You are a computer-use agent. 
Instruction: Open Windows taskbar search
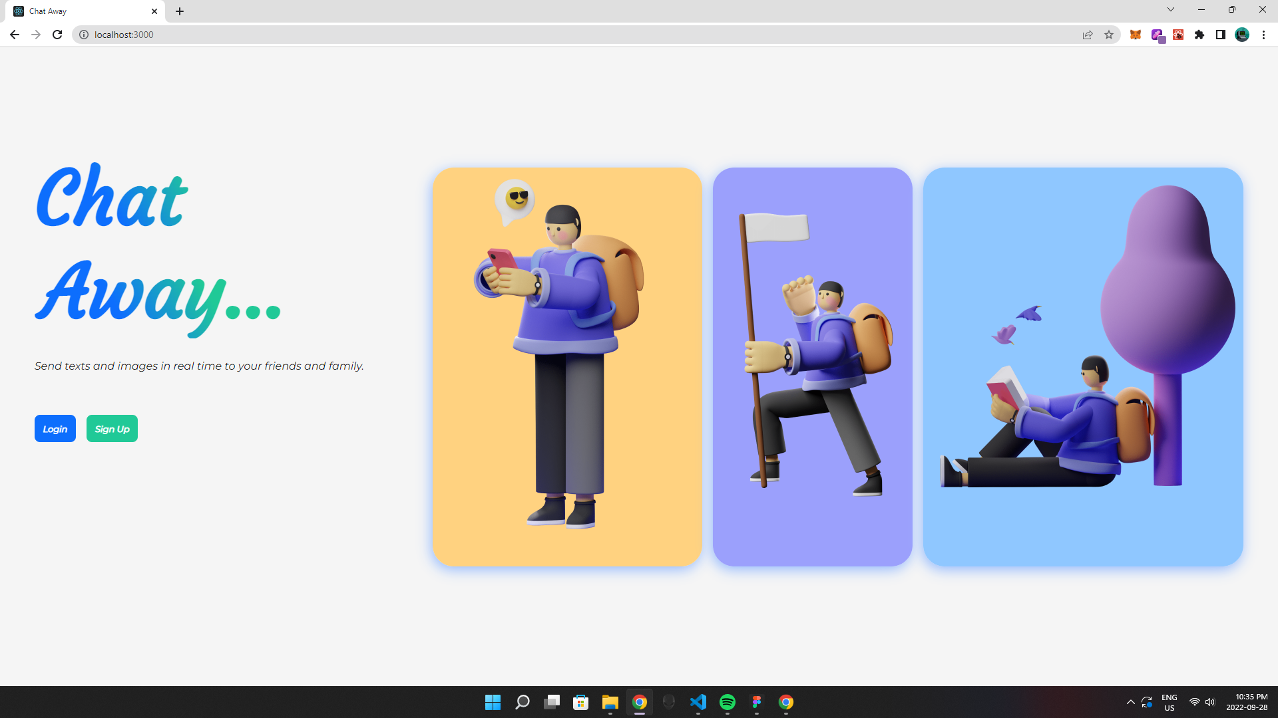click(523, 702)
